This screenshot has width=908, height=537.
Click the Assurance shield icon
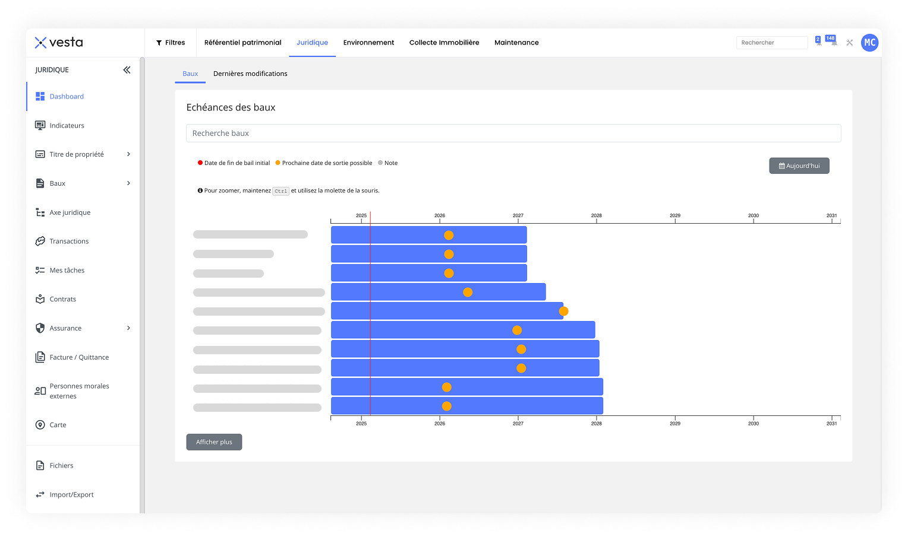tap(40, 328)
